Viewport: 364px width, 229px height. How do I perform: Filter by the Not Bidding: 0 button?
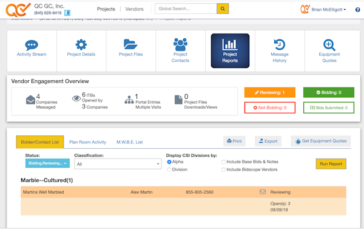[270, 108]
